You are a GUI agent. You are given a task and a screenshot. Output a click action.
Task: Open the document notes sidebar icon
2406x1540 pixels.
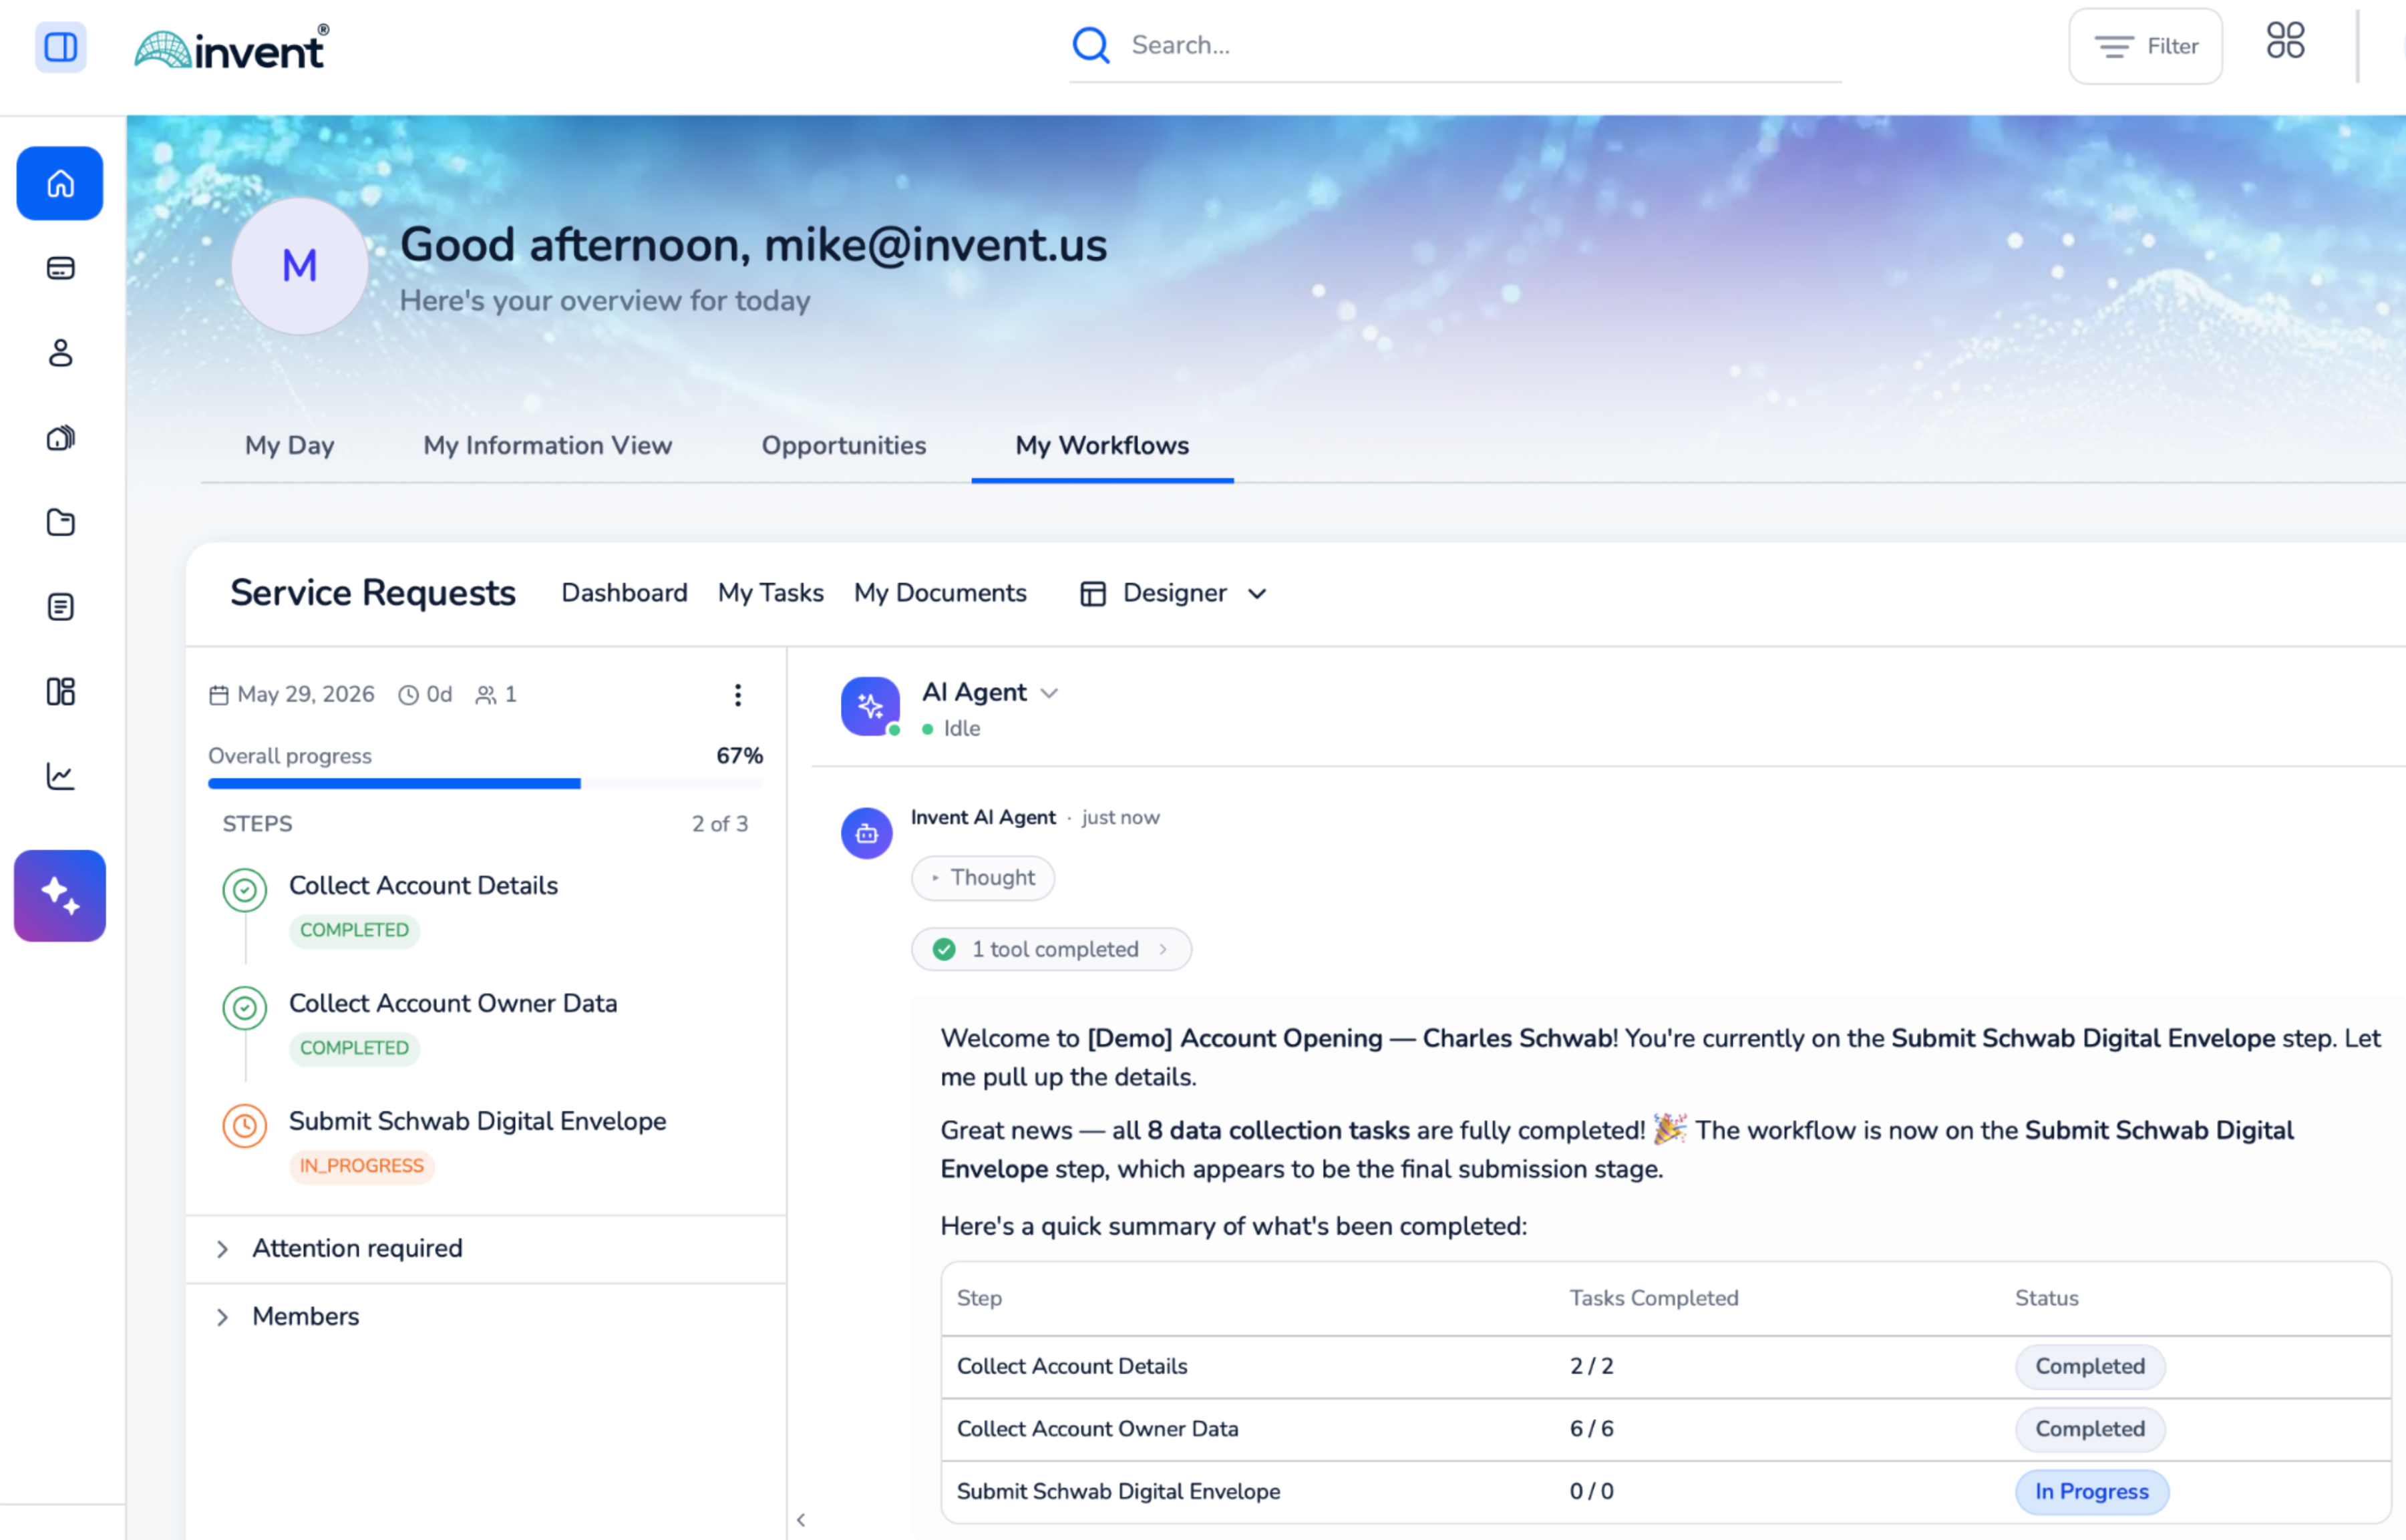tap(60, 607)
